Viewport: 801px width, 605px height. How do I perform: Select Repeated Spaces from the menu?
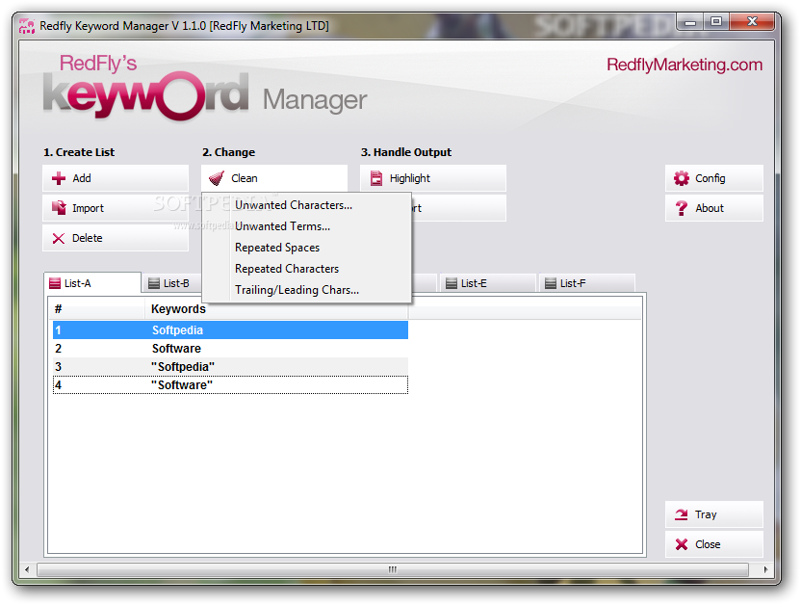click(x=306, y=248)
